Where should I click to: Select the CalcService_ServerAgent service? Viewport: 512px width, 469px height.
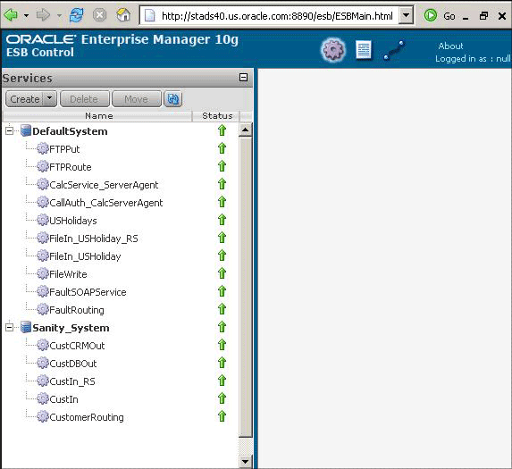coord(104,185)
